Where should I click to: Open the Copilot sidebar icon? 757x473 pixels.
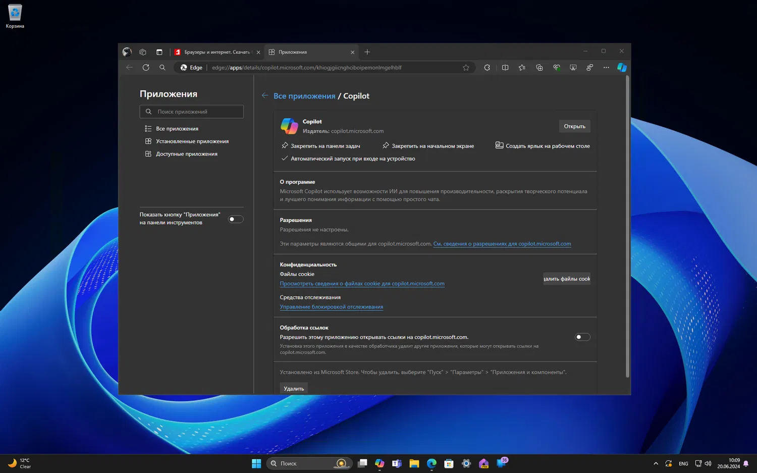pyautogui.click(x=622, y=68)
